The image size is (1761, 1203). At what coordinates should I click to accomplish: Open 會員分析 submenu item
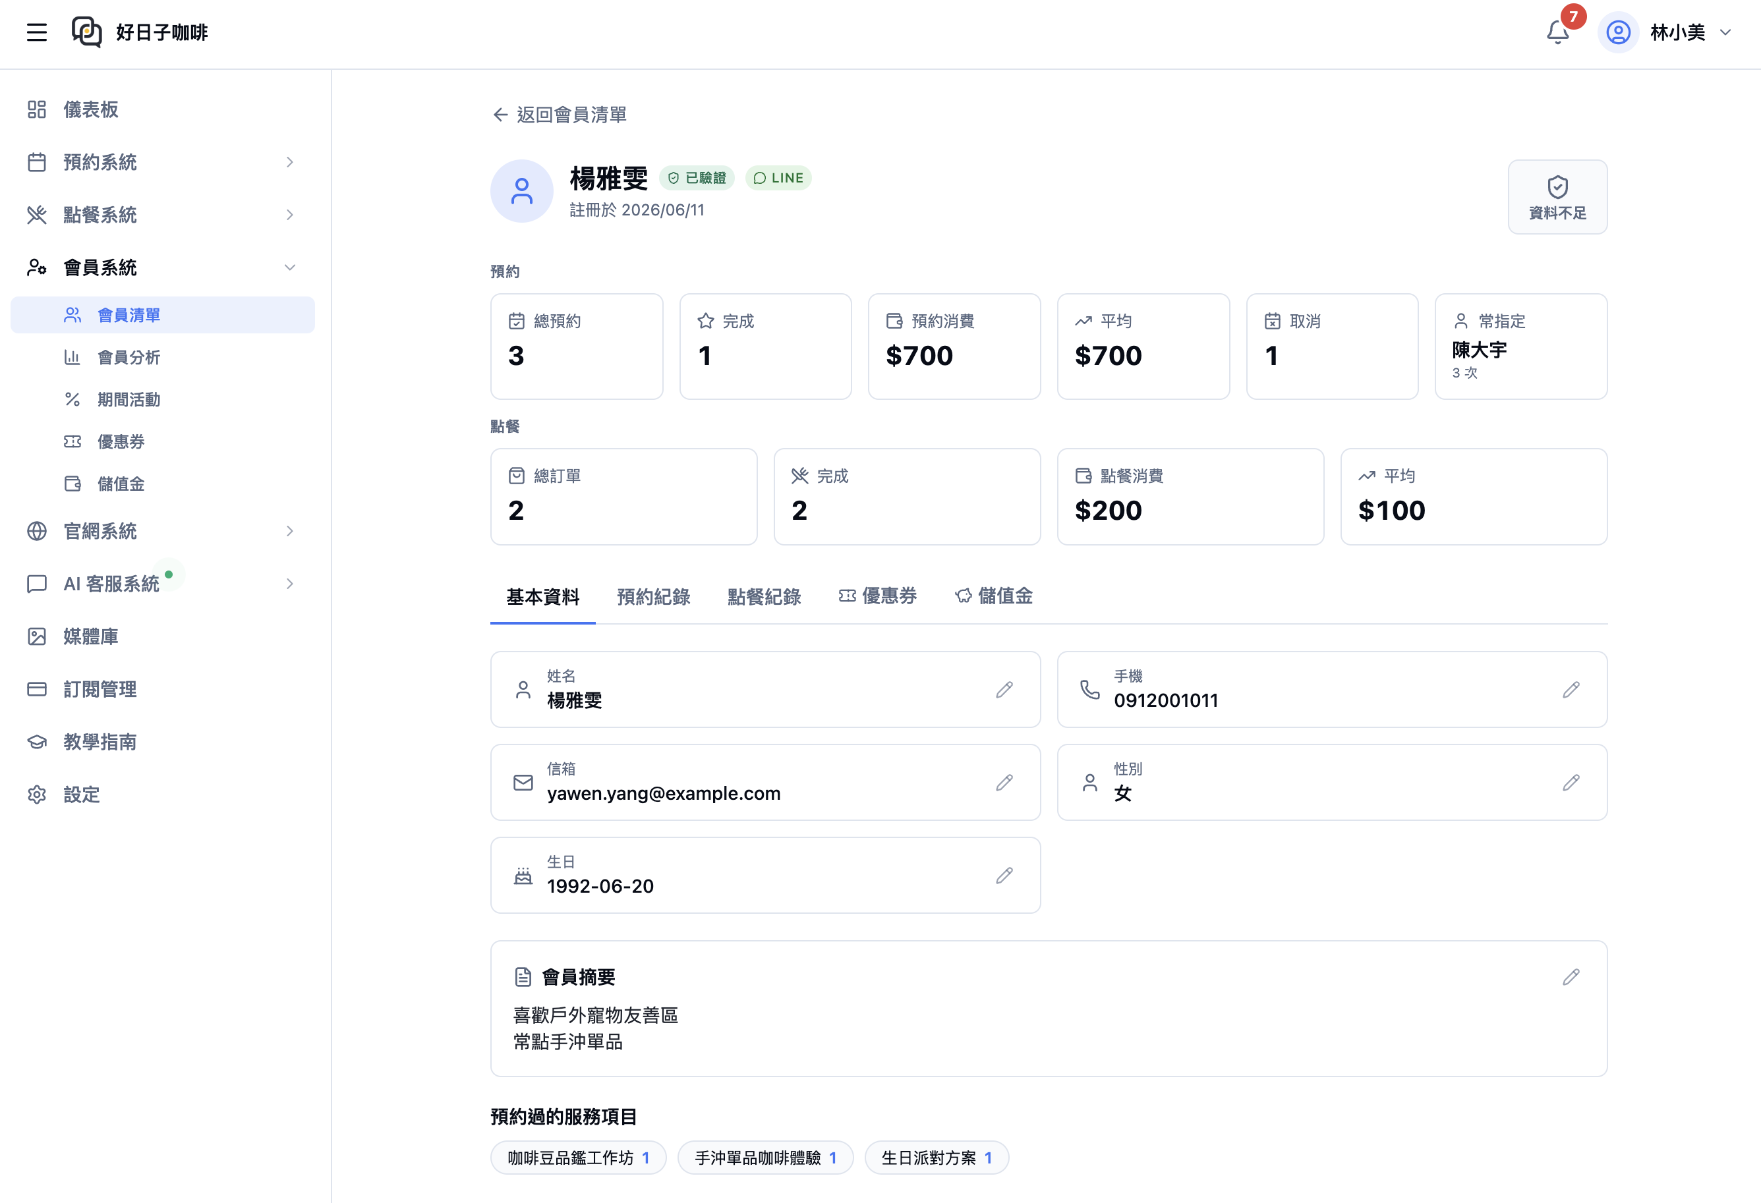pos(163,358)
